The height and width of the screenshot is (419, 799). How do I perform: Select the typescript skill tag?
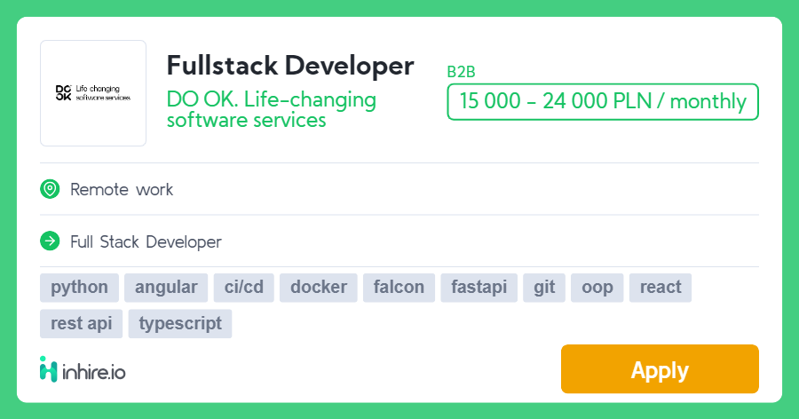click(180, 323)
